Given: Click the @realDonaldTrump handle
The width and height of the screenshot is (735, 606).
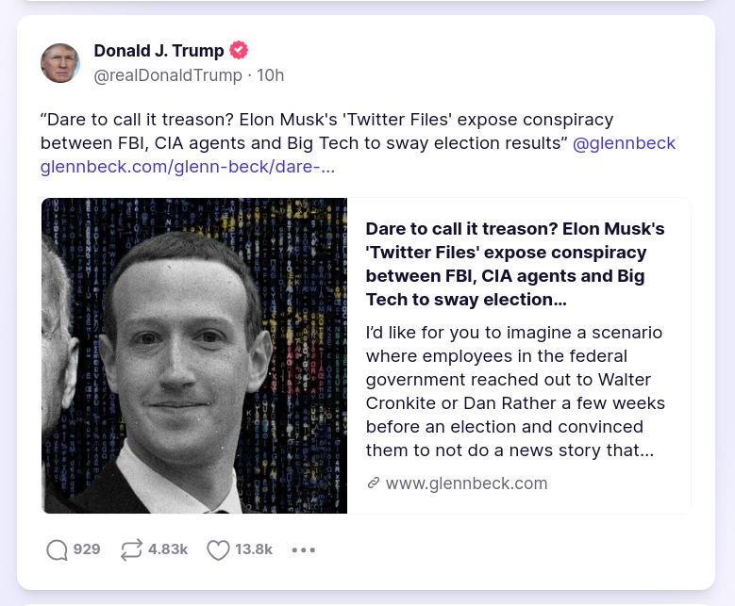Looking at the screenshot, I should pyautogui.click(x=168, y=75).
